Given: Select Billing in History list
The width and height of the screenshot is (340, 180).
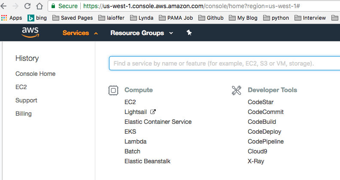Looking at the screenshot, I should [x=23, y=114].
